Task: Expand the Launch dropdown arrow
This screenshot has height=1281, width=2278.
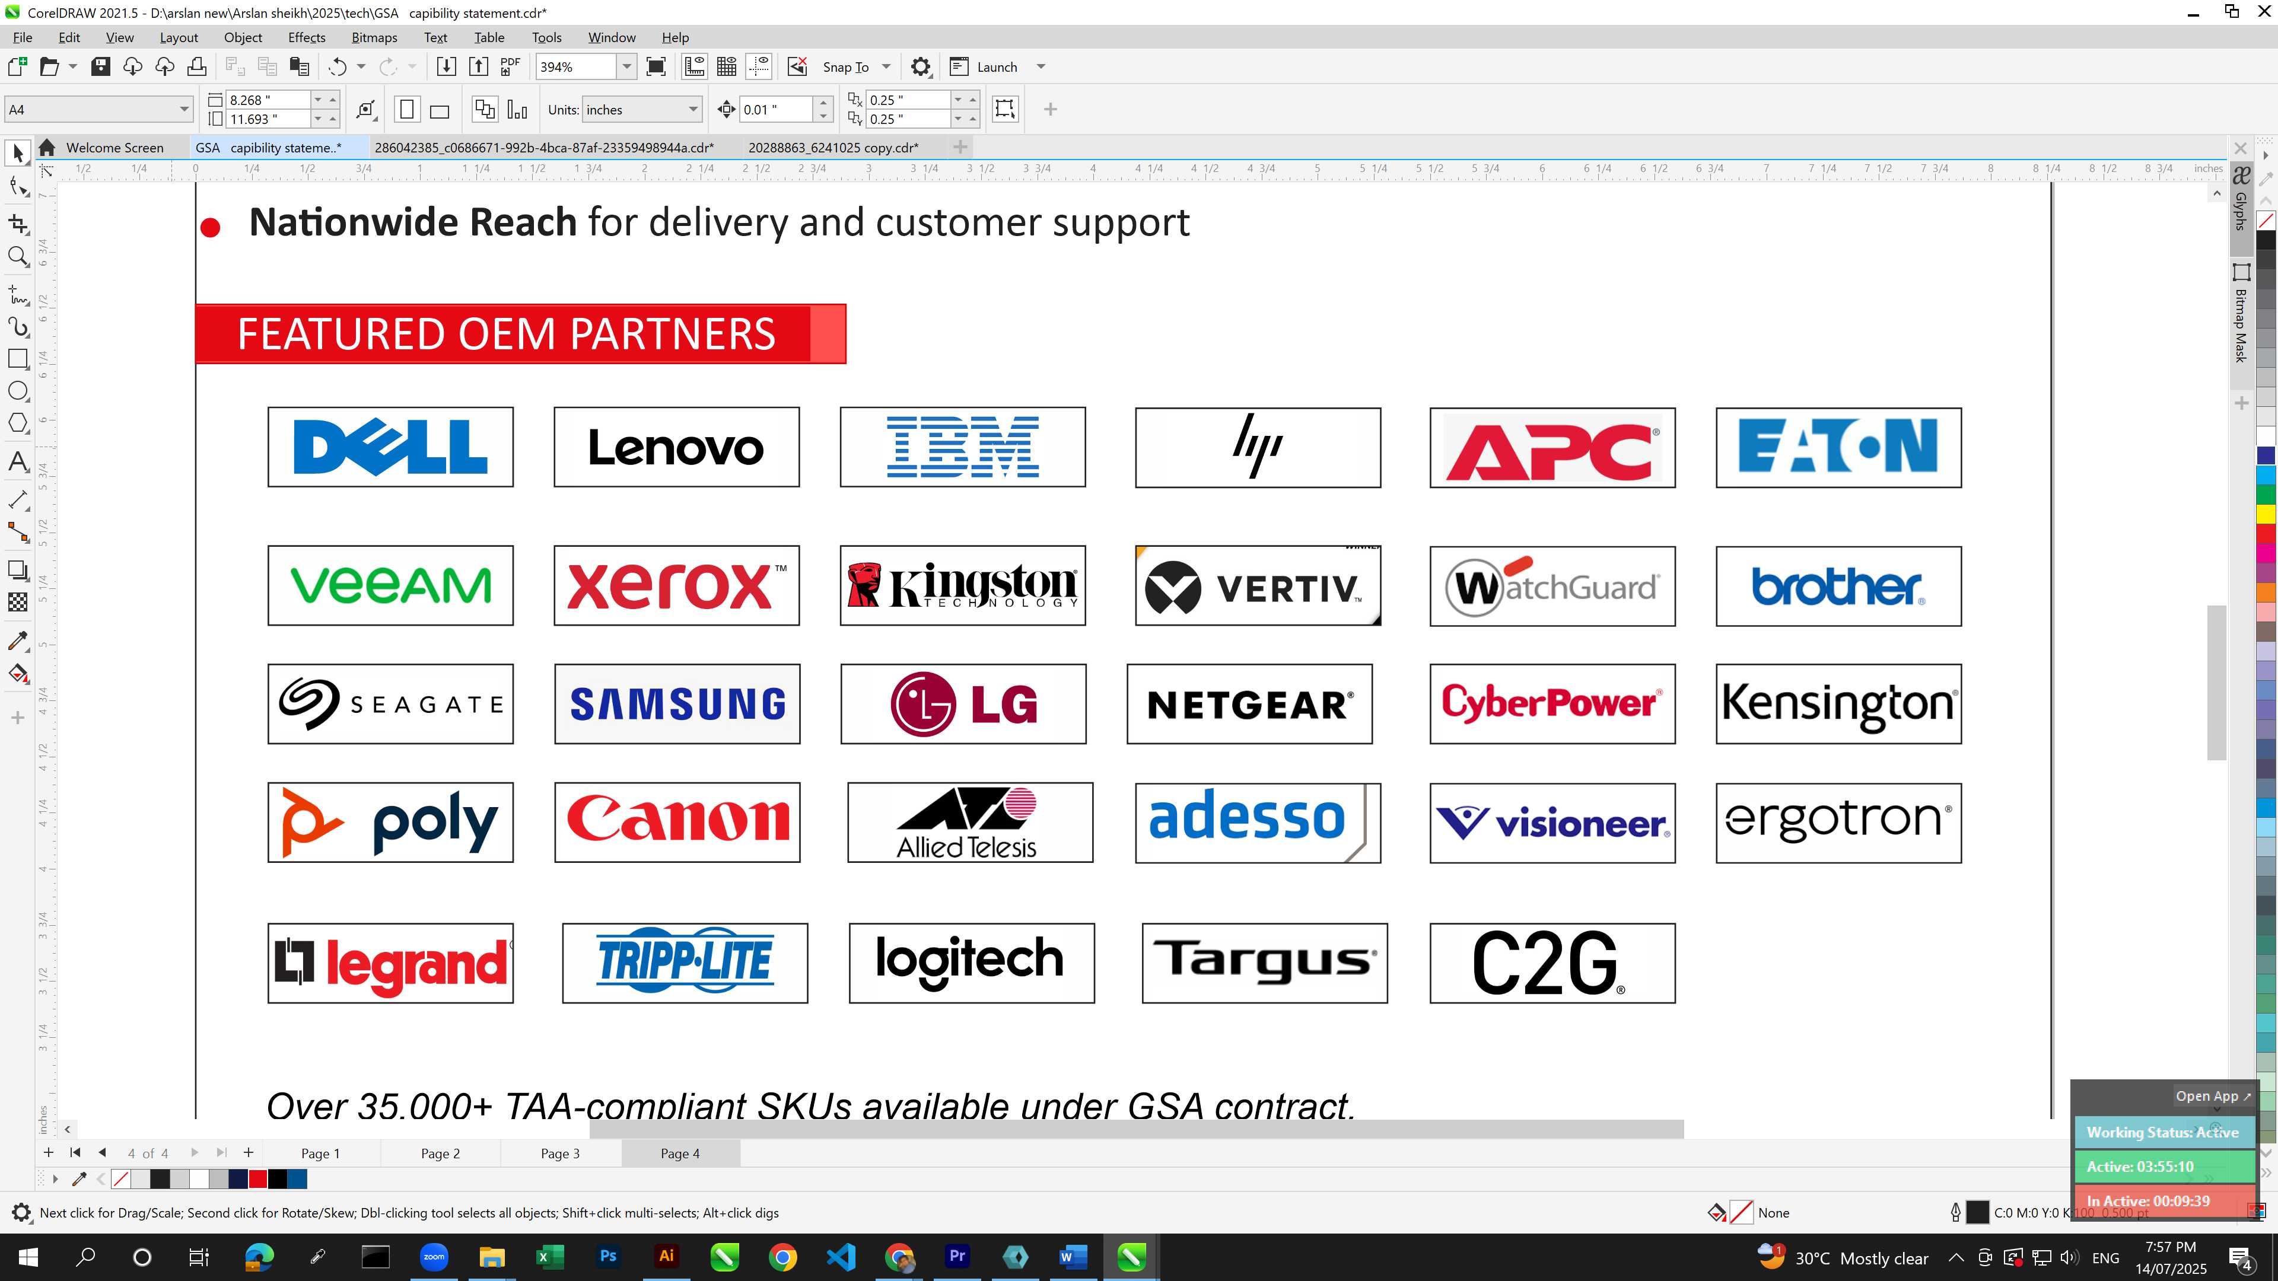Action: 1041,66
